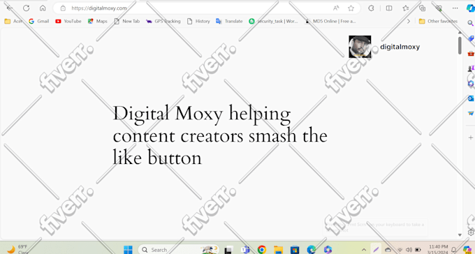
Task: Open the browser home page
Action: point(43,8)
